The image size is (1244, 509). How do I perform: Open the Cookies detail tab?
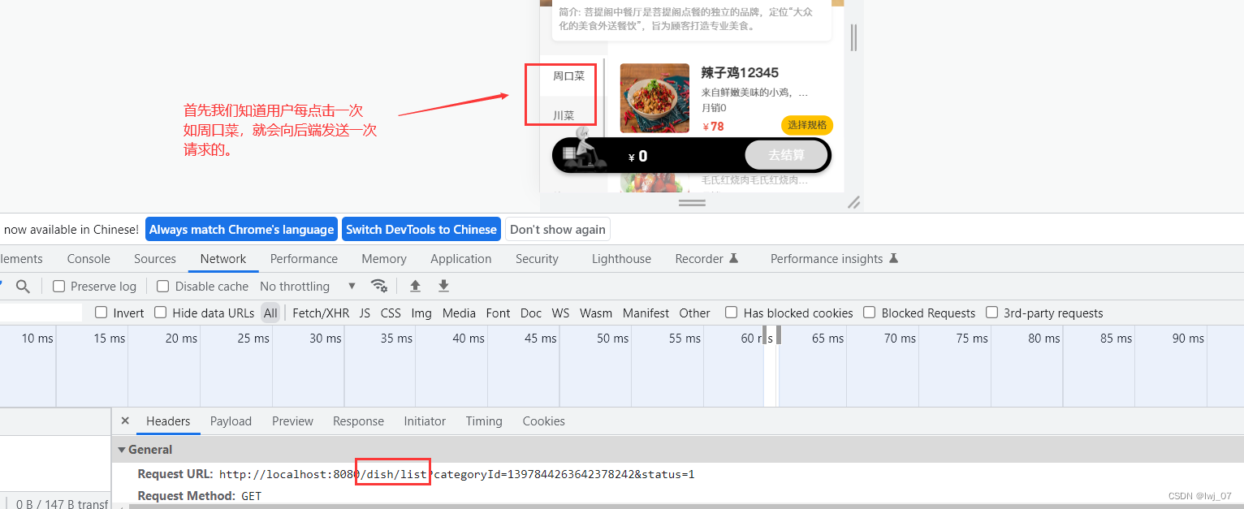pyautogui.click(x=543, y=421)
